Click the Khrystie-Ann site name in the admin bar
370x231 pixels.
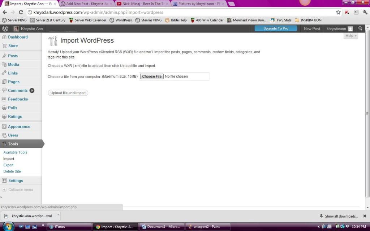pyautogui.click(x=32, y=29)
